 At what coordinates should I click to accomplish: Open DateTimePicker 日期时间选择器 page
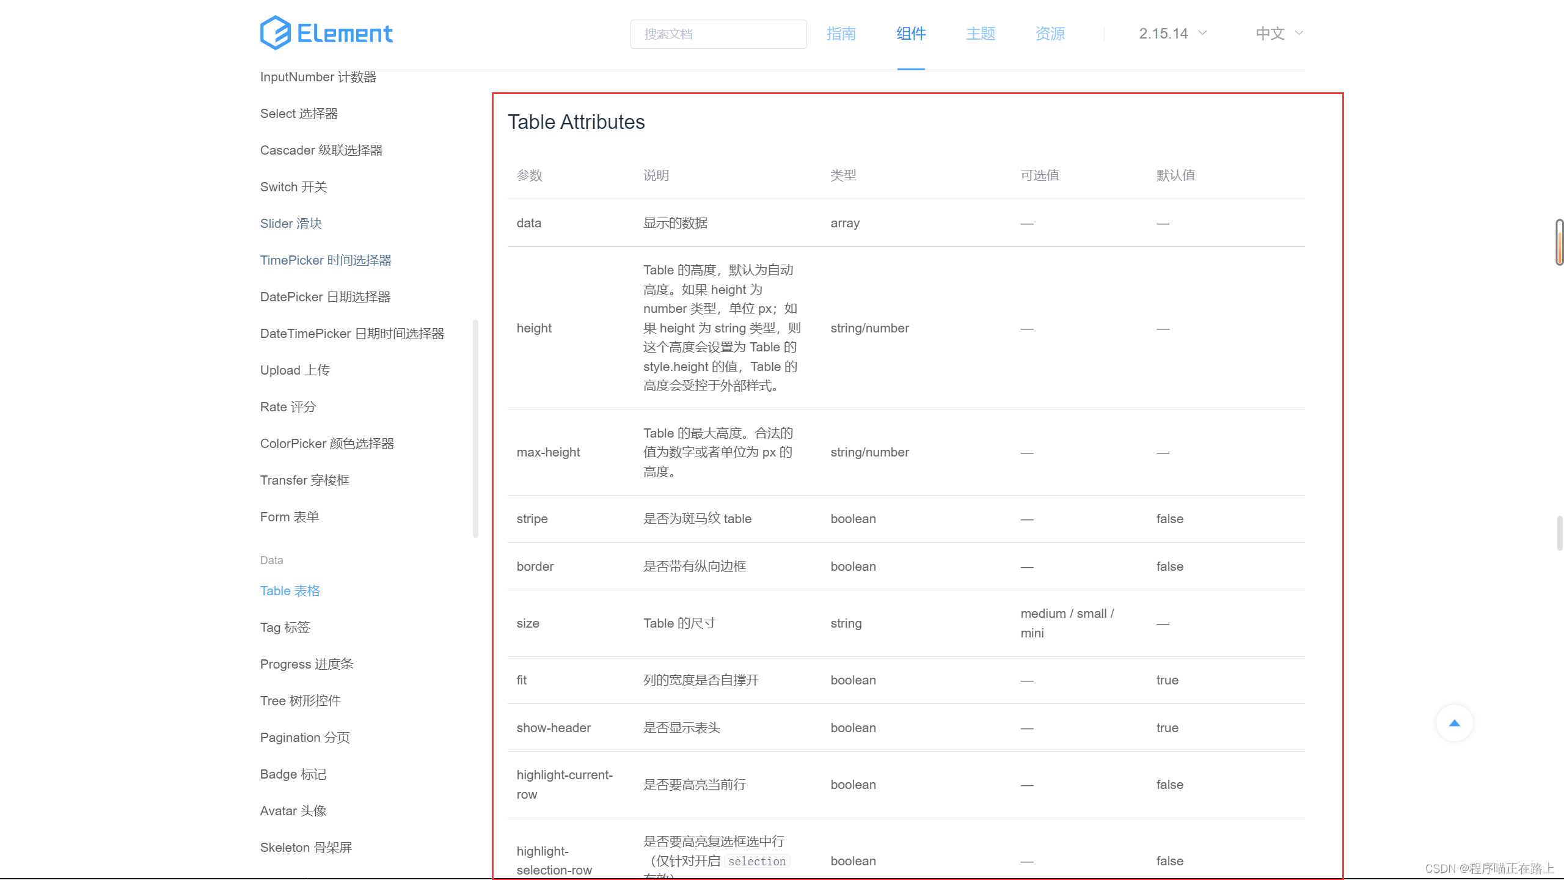pos(352,334)
